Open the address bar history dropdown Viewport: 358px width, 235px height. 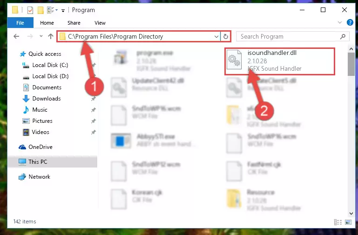[216, 36]
